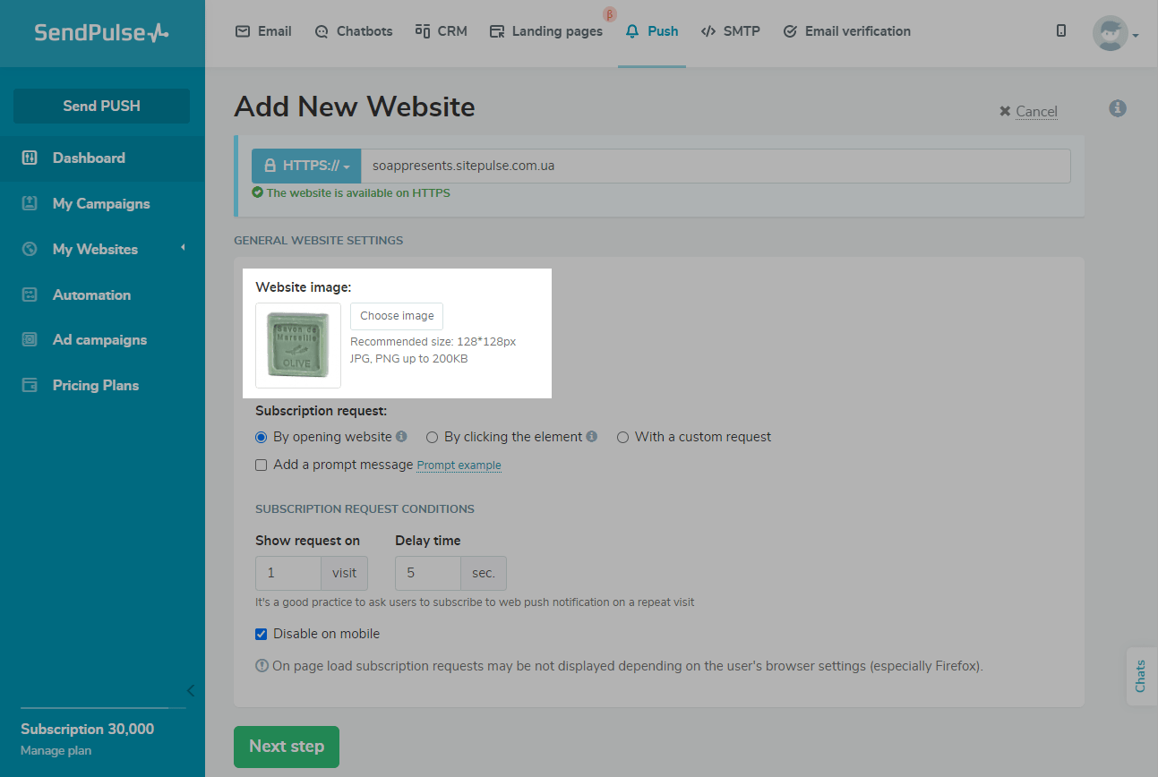
Task: Click the Delay time seconds input field
Action: 428,574
